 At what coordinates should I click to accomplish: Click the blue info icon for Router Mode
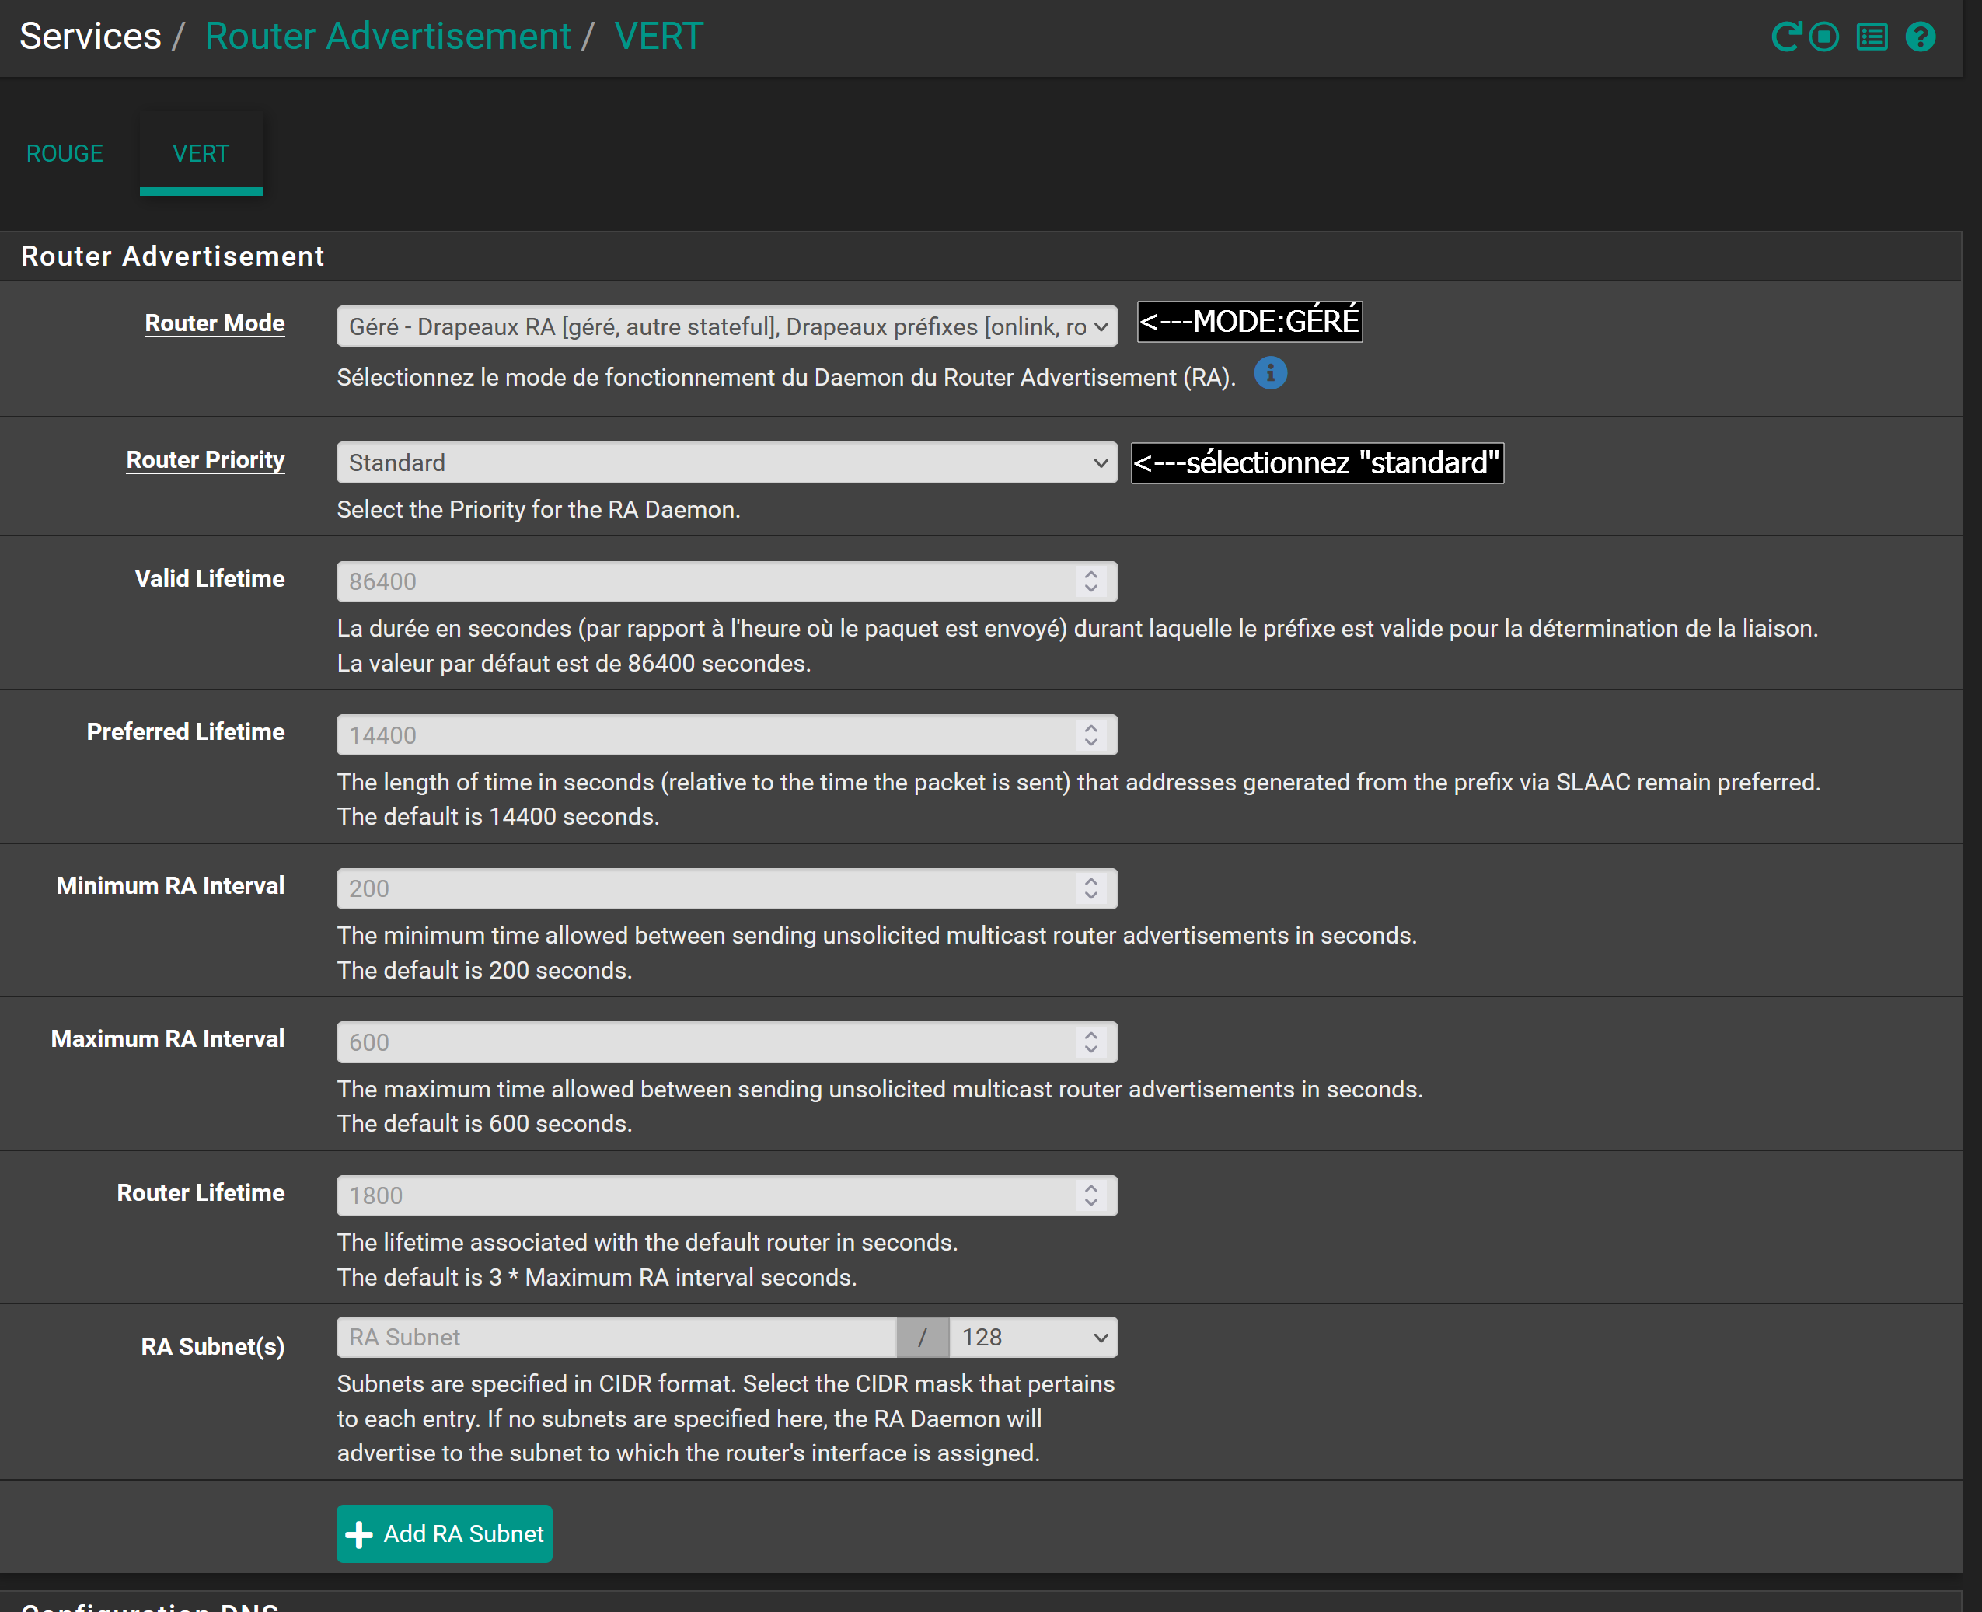(x=1270, y=374)
